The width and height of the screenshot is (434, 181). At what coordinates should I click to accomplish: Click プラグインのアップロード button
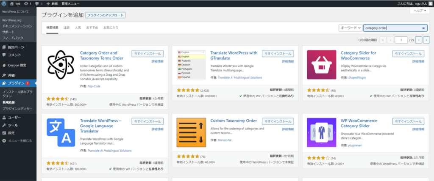pos(106,15)
